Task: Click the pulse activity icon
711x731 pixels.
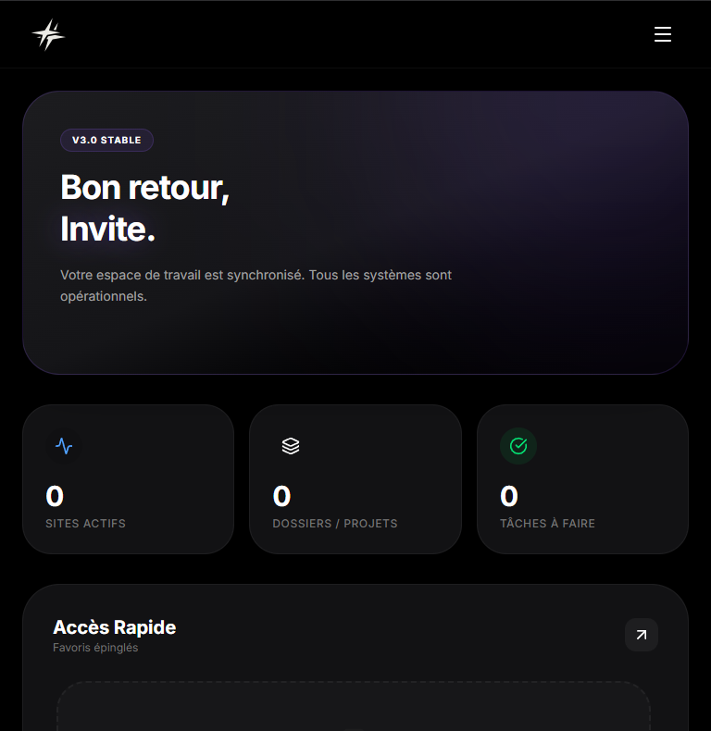Action: [64, 446]
